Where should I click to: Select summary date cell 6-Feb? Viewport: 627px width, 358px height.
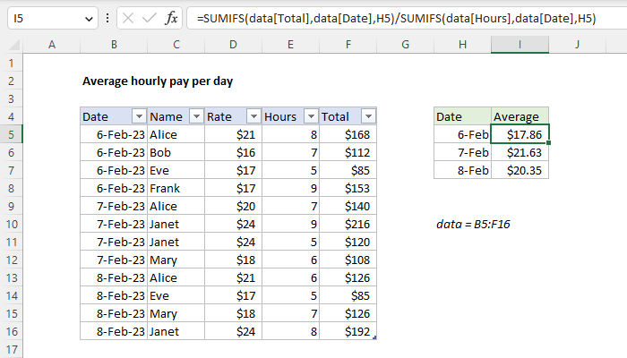point(463,134)
